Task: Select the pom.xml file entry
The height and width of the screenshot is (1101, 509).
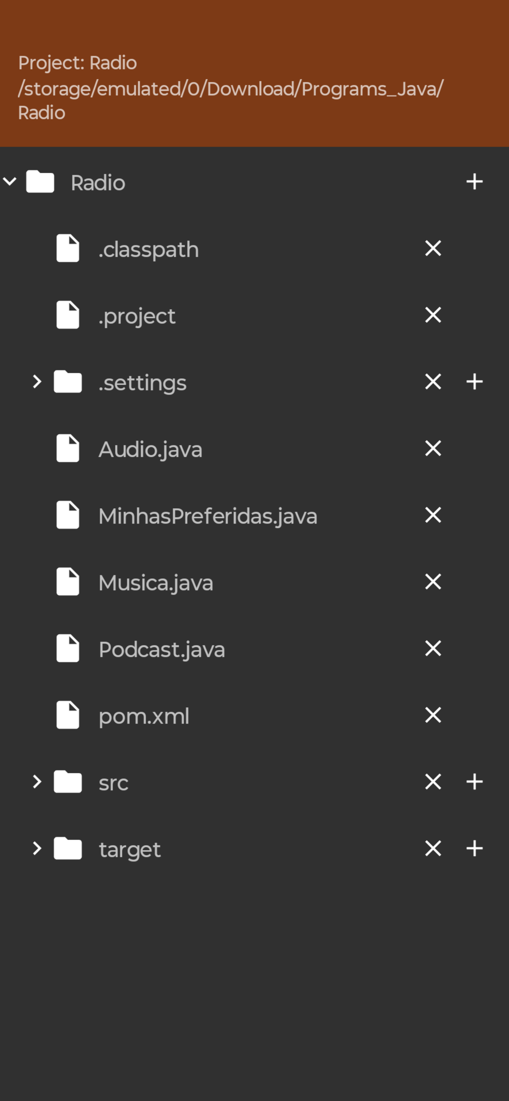Action: [144, 716]
